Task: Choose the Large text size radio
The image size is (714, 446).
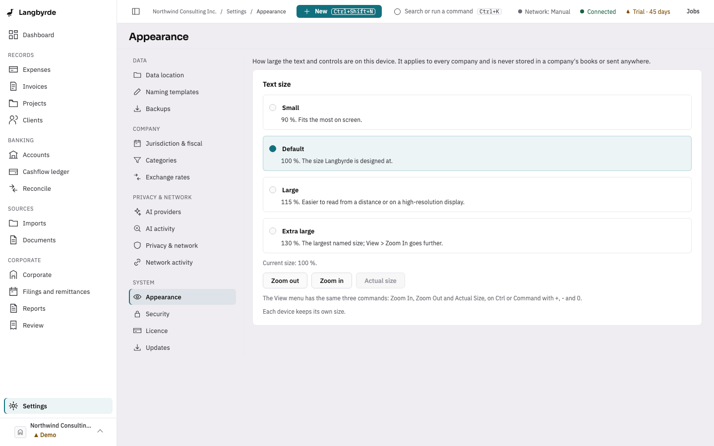Action: [273, 190]
